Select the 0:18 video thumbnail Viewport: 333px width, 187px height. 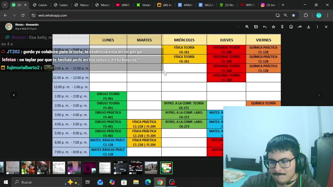pyautogui.click(x=120, y=168)
